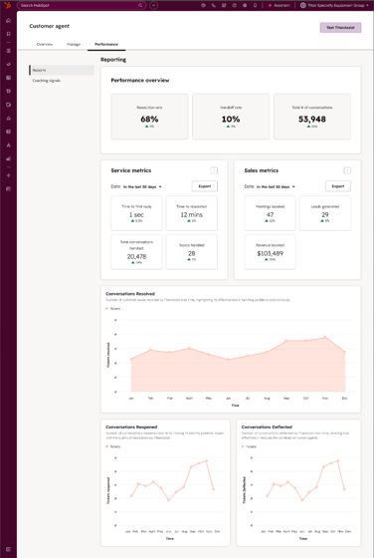Open the Breeze Assistant
Viewport: 374px width, 558px height.
[279, 5]
